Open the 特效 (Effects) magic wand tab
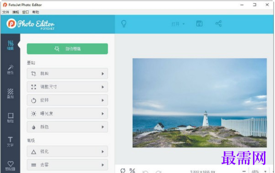Viewport: 275px width, 173px height. point(11,69)
